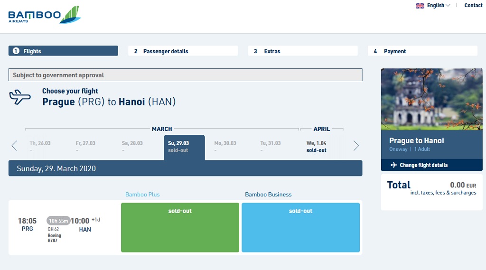Go to the Payment step
Viewport: 486px width, 270px height.
coord(422,51)
